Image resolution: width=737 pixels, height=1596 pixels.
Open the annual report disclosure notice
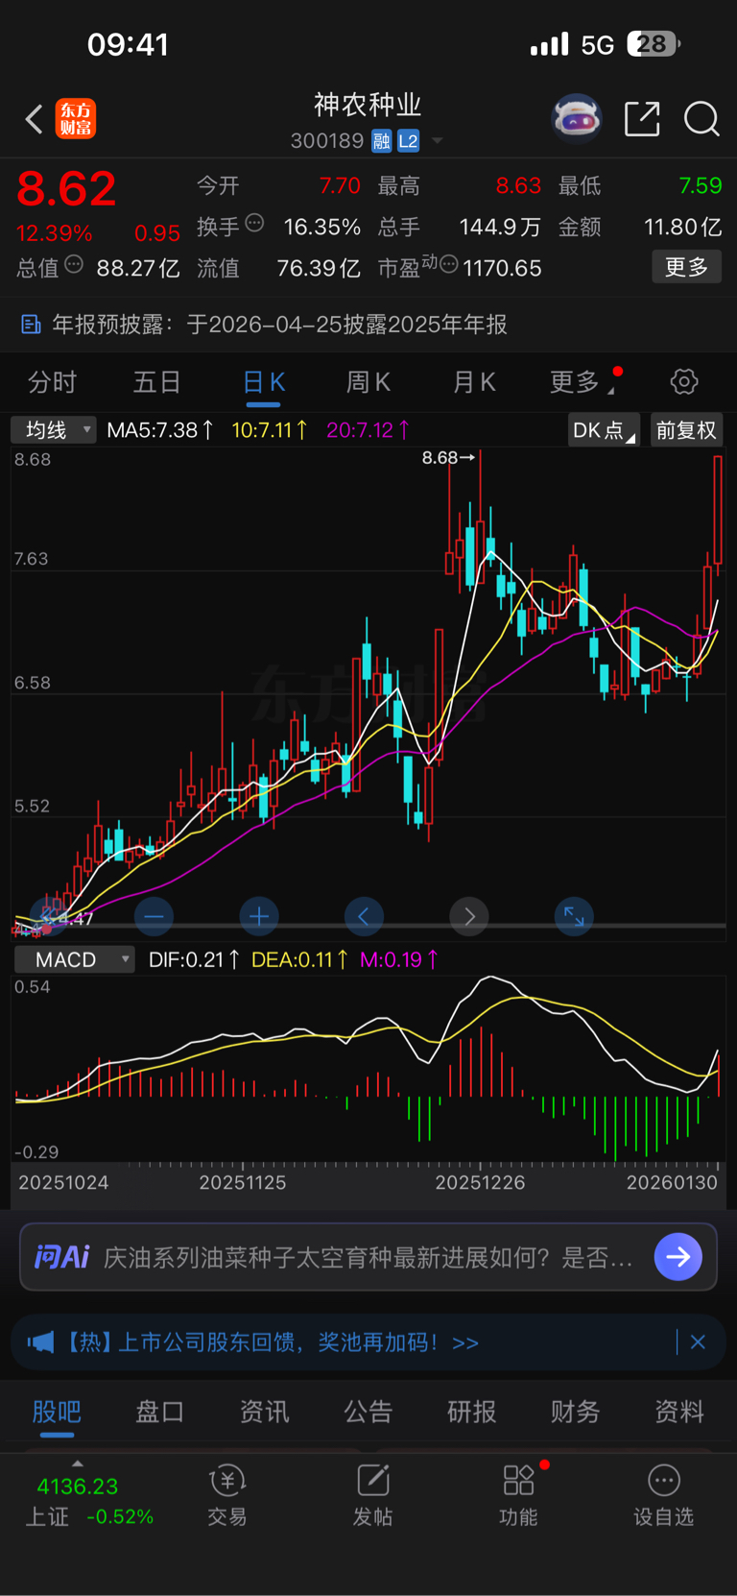pos(368,325)
